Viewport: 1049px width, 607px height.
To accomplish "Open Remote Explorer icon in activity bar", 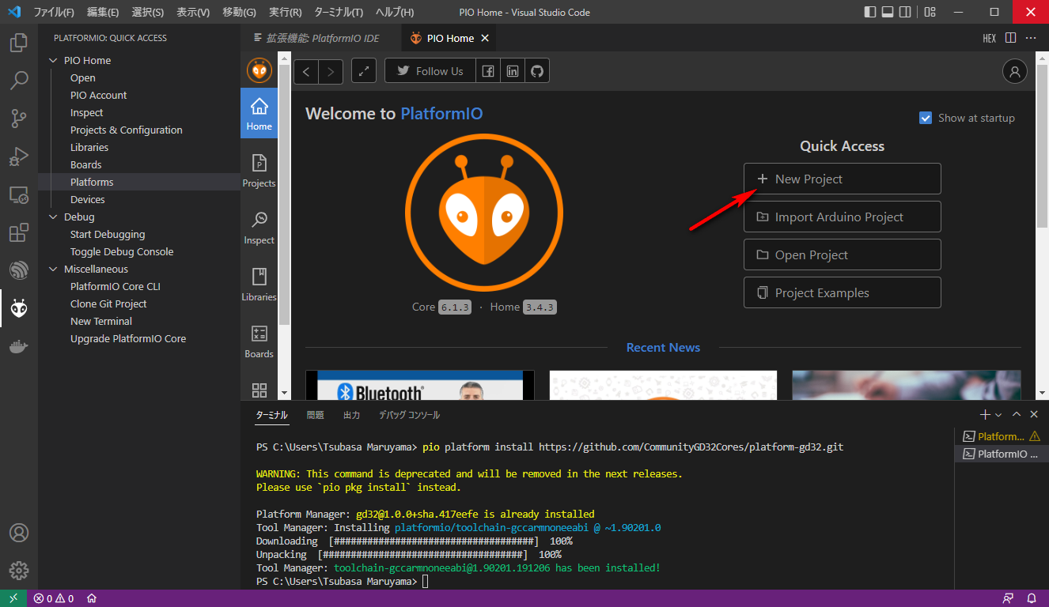I will [19, 194].
